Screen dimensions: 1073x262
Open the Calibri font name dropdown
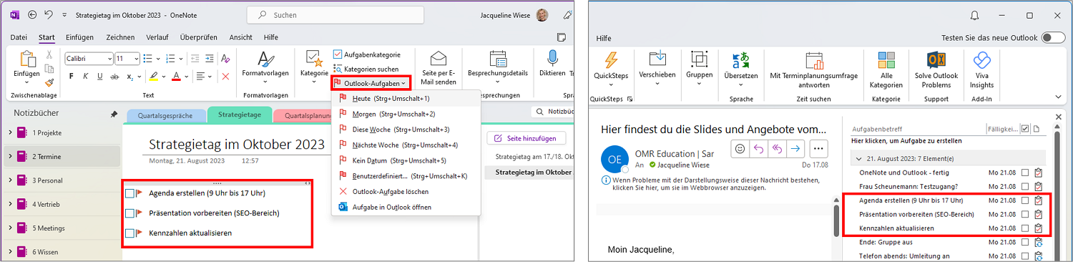pyautogui.click(x=109, y=59)
